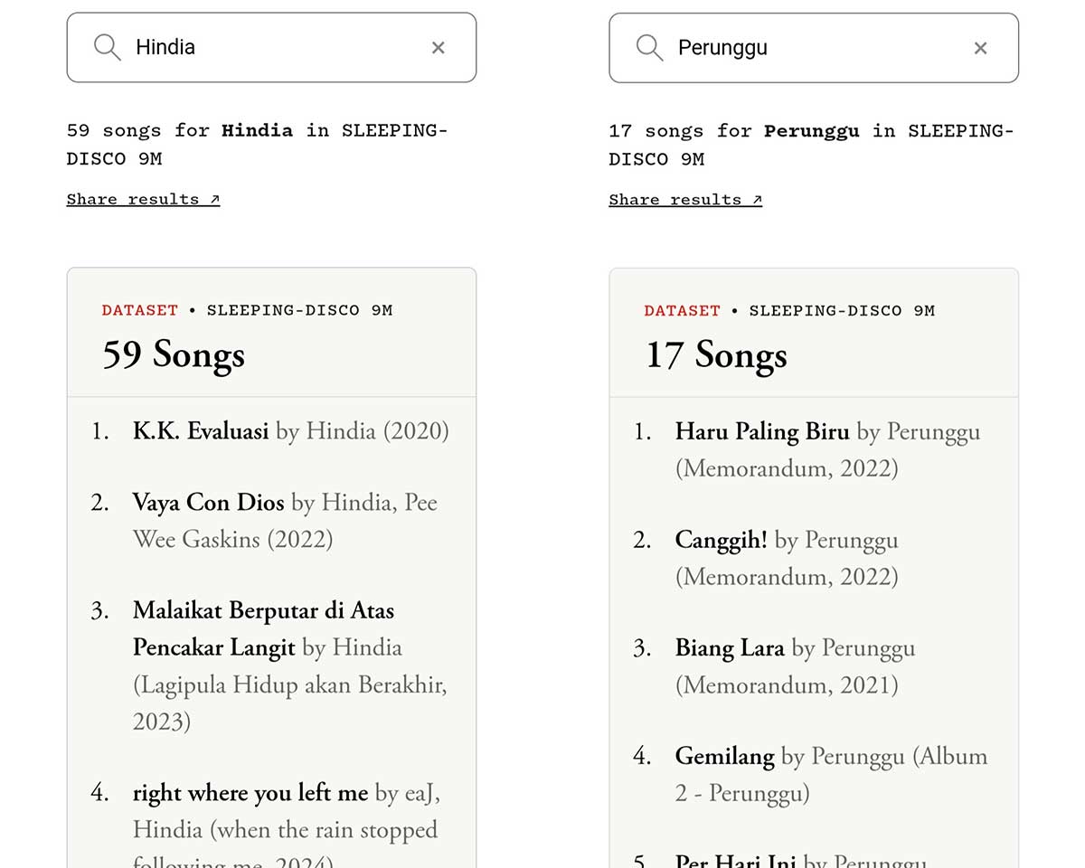Select the song right where you left me
This screenshot has height=868, width=1085.
(x=250, y=794)
